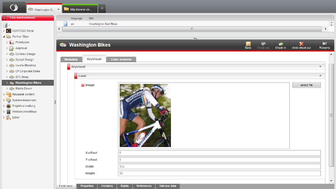This screenshot has height=189, width=336.
Task: Switch to the Color scheme tab
Action: [121, 60]
